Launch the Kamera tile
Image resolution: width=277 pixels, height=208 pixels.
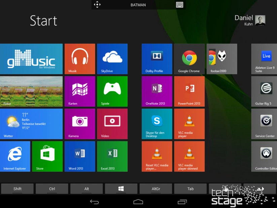pos(80,124)
